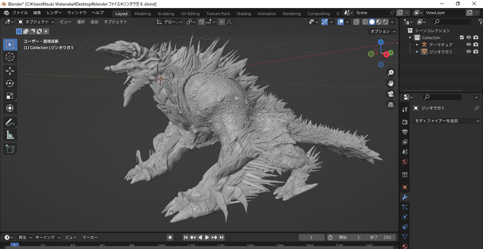Uncheck the Collection exclude checkbox

click(462, 38)
